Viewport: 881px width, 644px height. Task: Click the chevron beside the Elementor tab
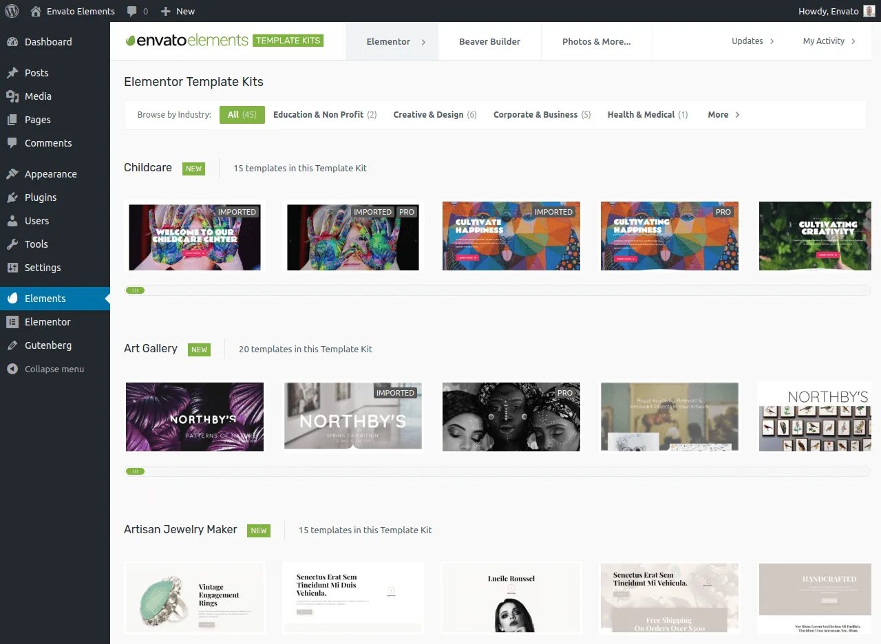(423, 42)
